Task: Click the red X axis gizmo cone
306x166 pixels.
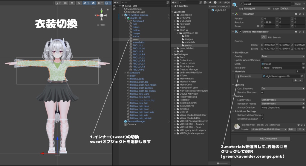Action: click(98, 15)
